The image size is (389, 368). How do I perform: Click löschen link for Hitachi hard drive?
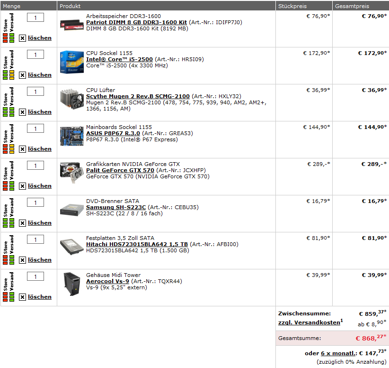click(40, 260)
